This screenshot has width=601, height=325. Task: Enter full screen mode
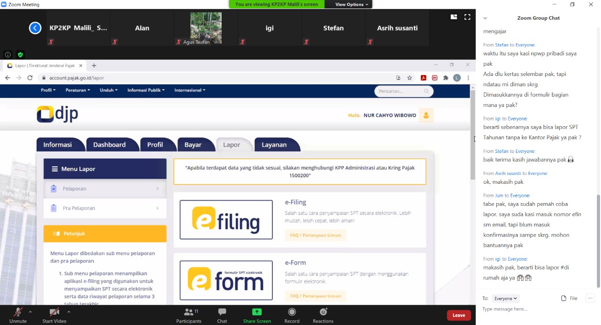[467, 17]
